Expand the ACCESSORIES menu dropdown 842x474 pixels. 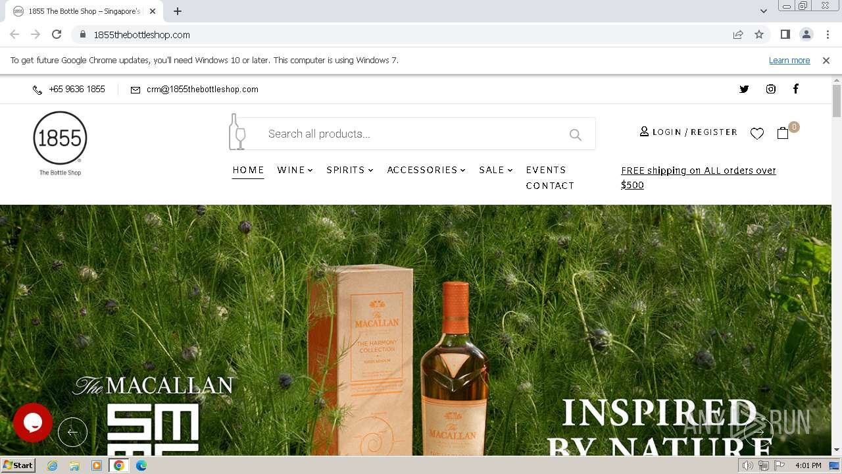tap(426, 170)
